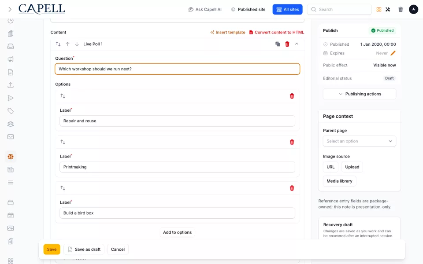Delete the Printmaking option

tap(292, 142)
